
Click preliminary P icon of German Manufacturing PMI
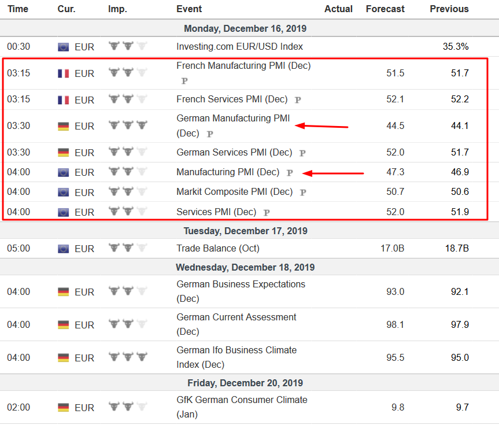[x=210, y=134]
